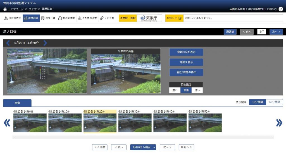Go to previous time with left arrow

pos(8,43)
